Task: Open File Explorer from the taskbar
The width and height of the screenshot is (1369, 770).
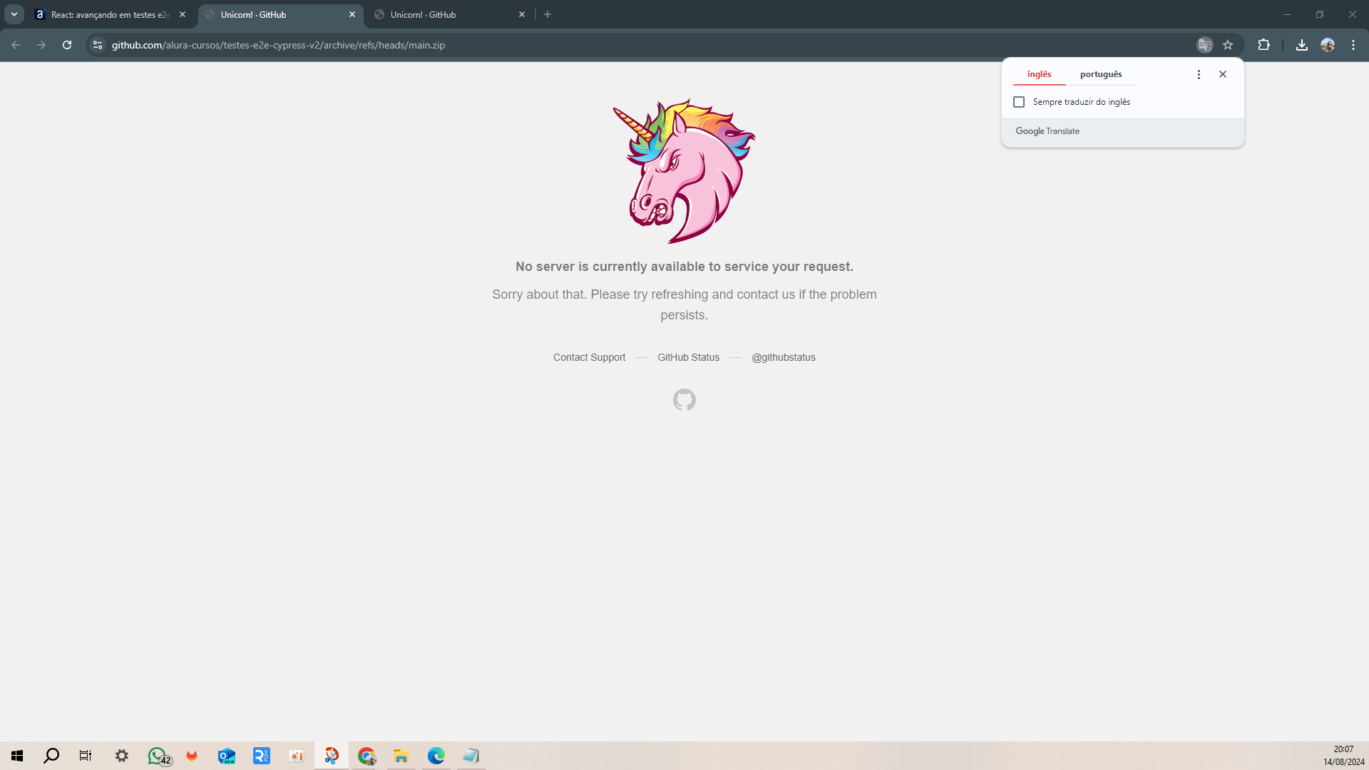Action: pos(401,756)
